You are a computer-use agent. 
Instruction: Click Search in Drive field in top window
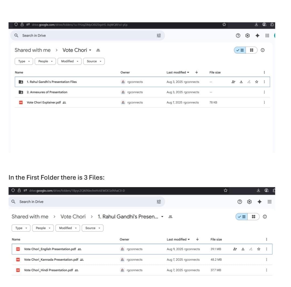click(87, 36)
